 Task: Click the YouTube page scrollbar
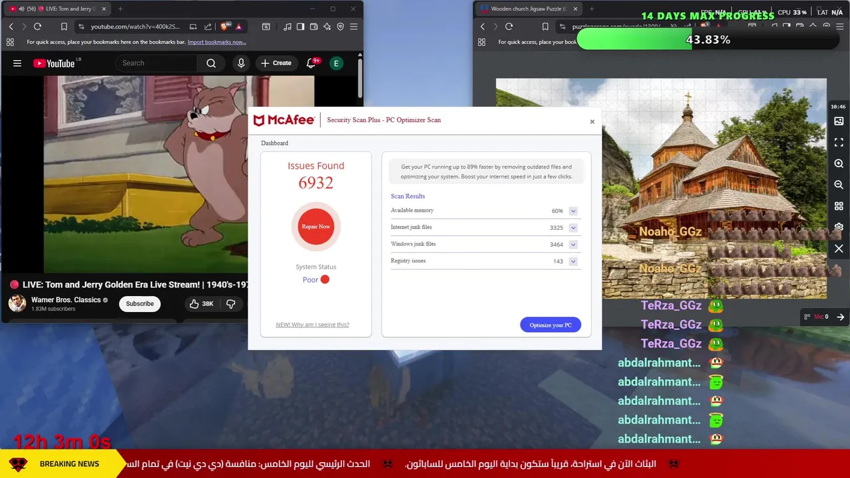[x=360, y=80]
